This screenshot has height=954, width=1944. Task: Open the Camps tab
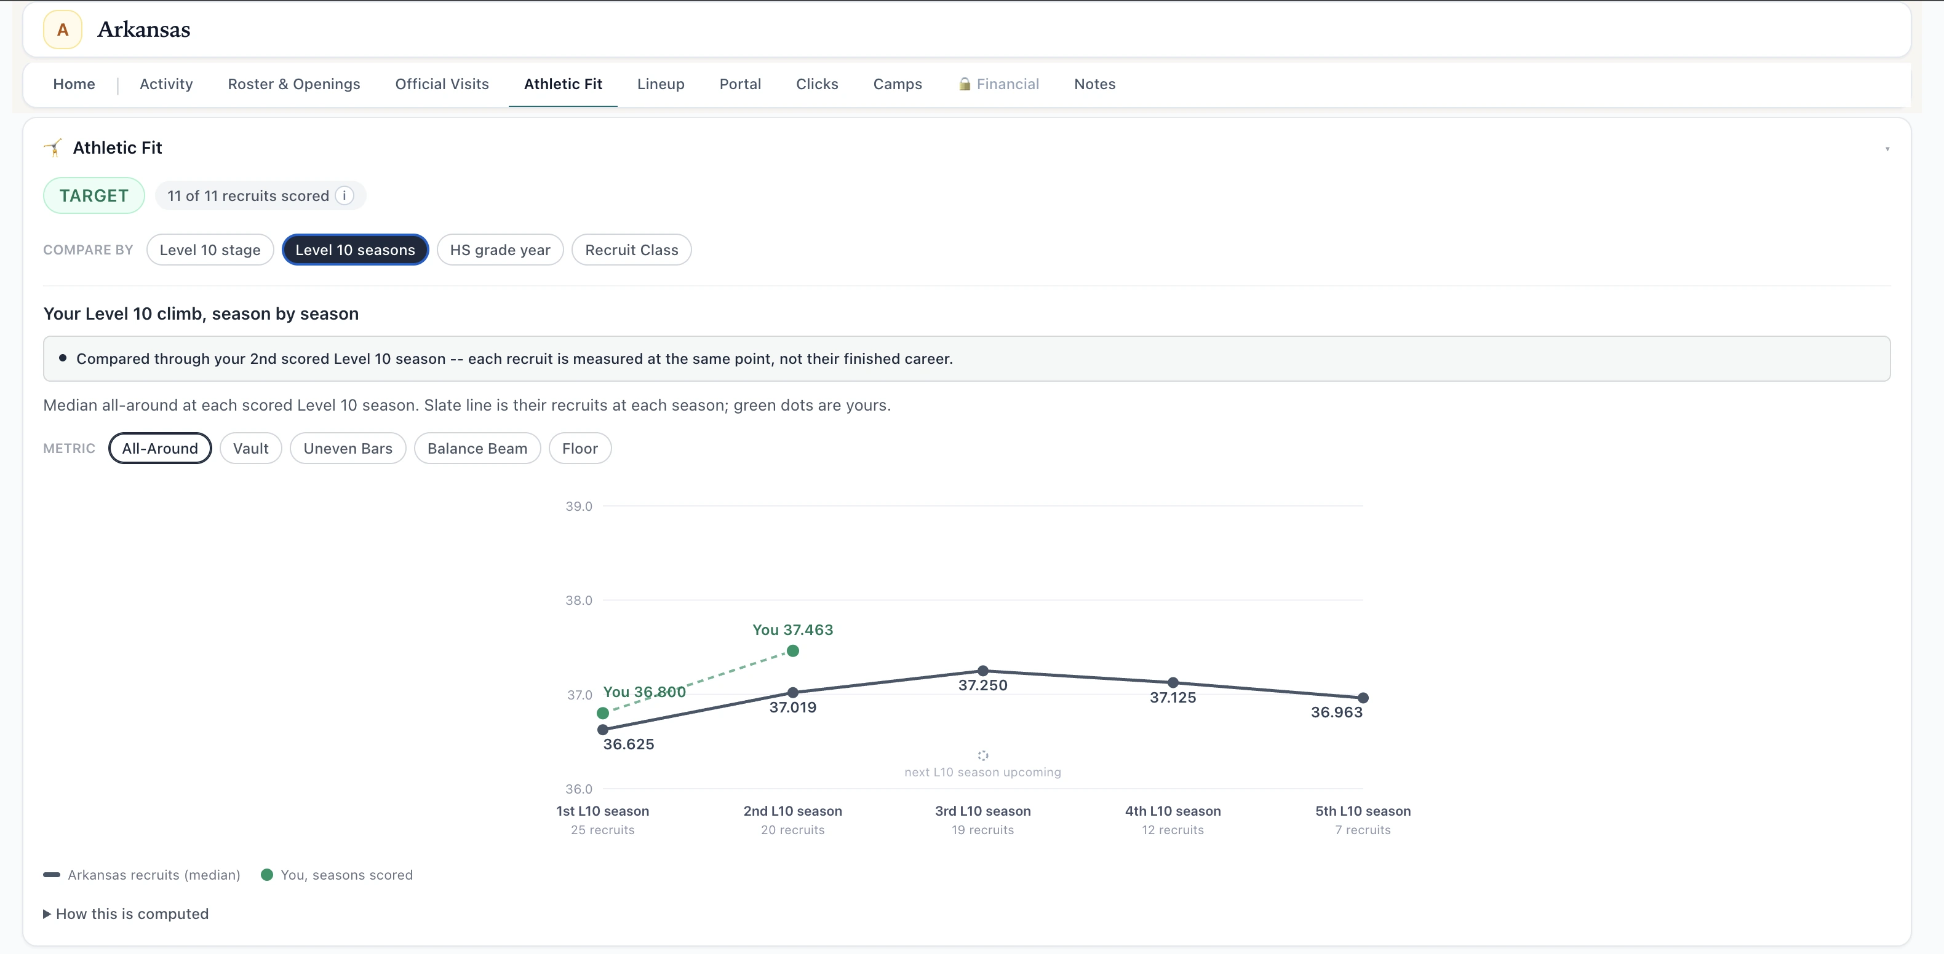tap(898, 84)
